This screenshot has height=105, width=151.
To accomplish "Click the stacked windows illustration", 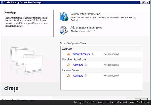I will point(26,60).
